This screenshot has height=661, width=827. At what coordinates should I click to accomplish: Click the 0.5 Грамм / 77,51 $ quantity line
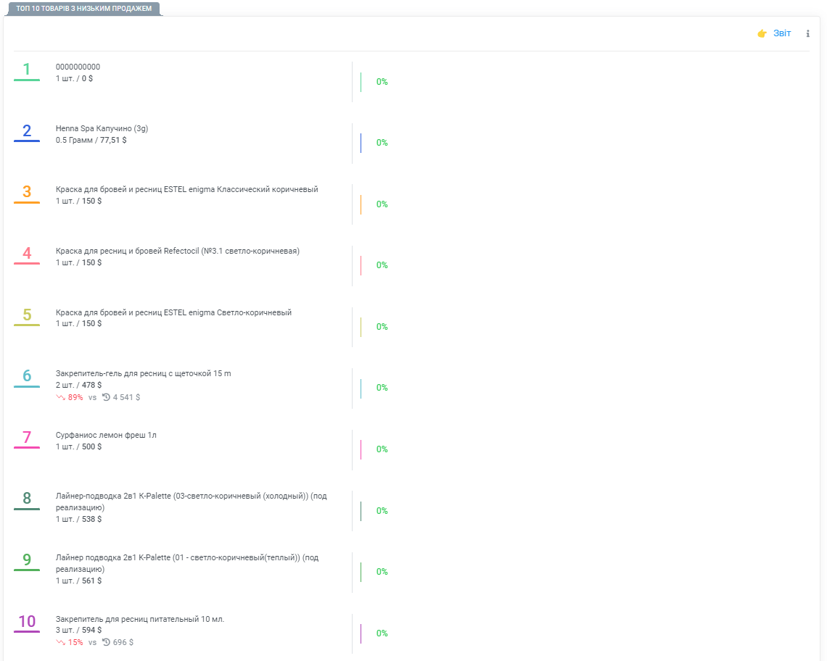(91, 140)
